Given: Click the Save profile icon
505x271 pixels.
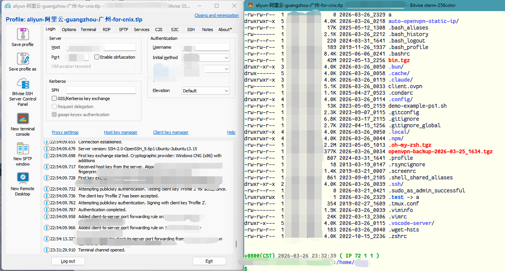Looking at the screenshot, I should [23, 34].
